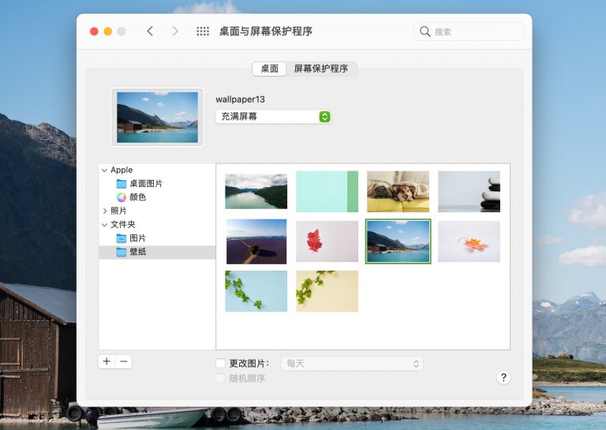606x430 pixels.
Task: Collapse the Apple group
Action: 104,170
